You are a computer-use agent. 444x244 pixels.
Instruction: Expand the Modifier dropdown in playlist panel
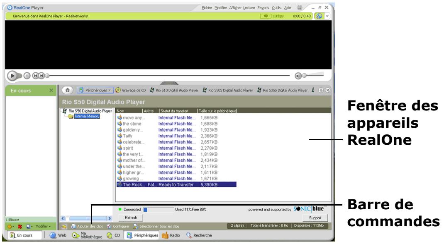tap(43, 227)
